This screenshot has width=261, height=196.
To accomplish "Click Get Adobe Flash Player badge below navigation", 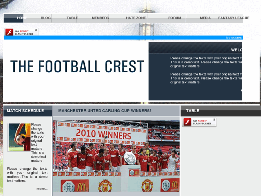I will [21, 32].
